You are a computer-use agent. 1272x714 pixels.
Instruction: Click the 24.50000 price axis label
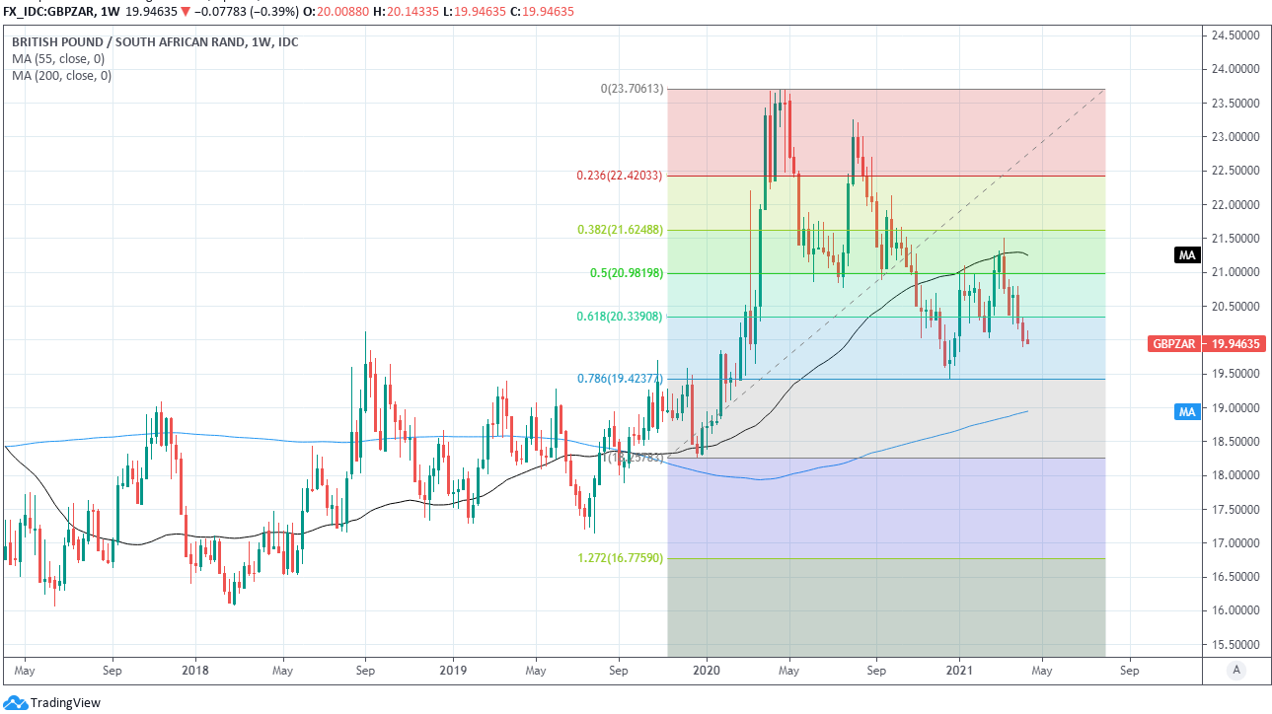tap(1239, 36)
